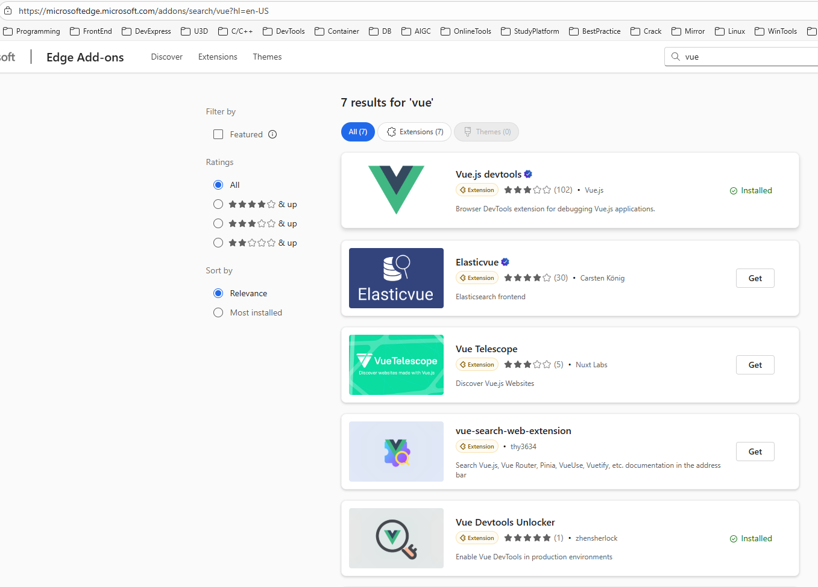The image size is (818, 587).
Task: Open the FrontEnd bookmarks folder
Action: point(91,31)
